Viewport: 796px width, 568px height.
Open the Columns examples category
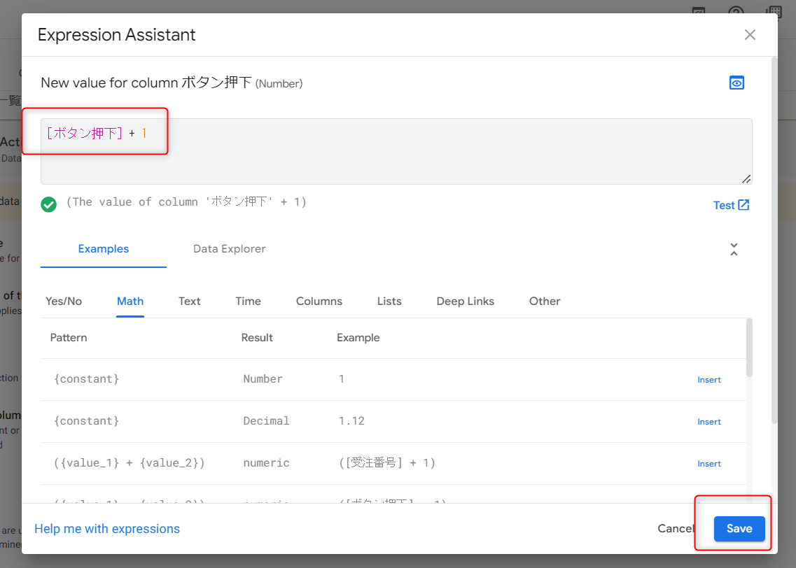coord(319,301)
